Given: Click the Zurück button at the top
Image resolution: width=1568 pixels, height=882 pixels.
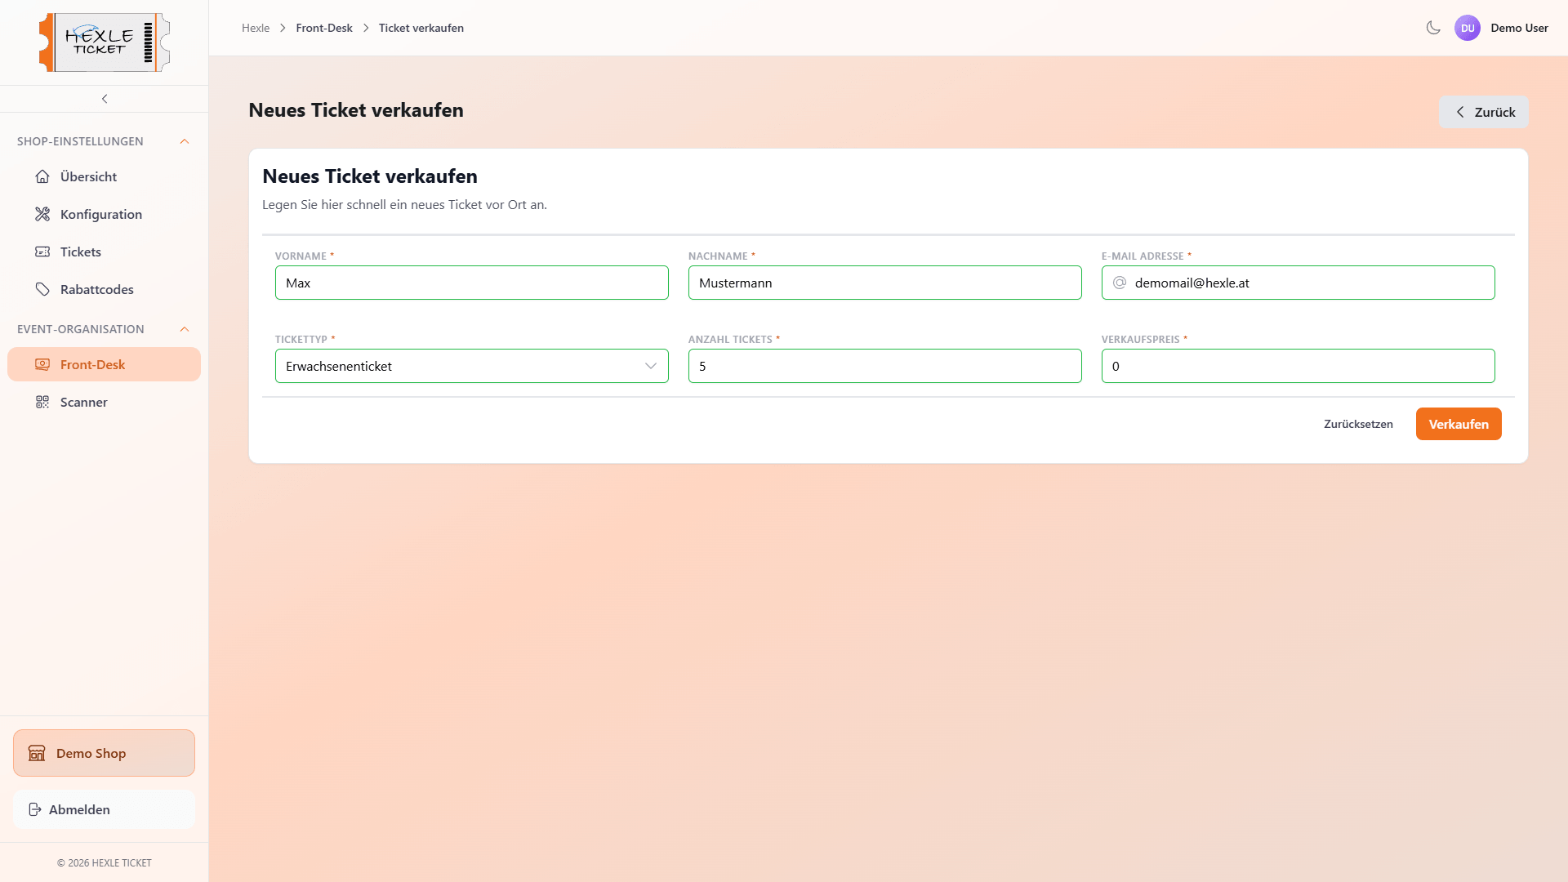Looking at the screenshot, I should click(x=1483, y=112).
